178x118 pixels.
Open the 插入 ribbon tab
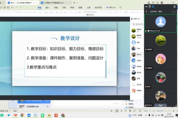pos(47,8)
